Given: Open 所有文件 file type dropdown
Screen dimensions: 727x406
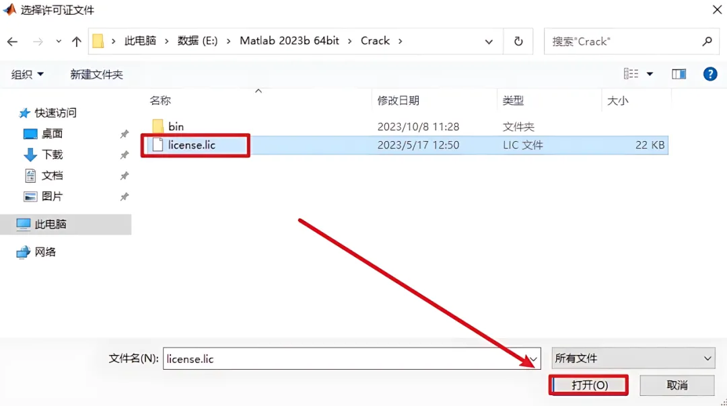Looking at the screenshot, I should coord(633,358).
